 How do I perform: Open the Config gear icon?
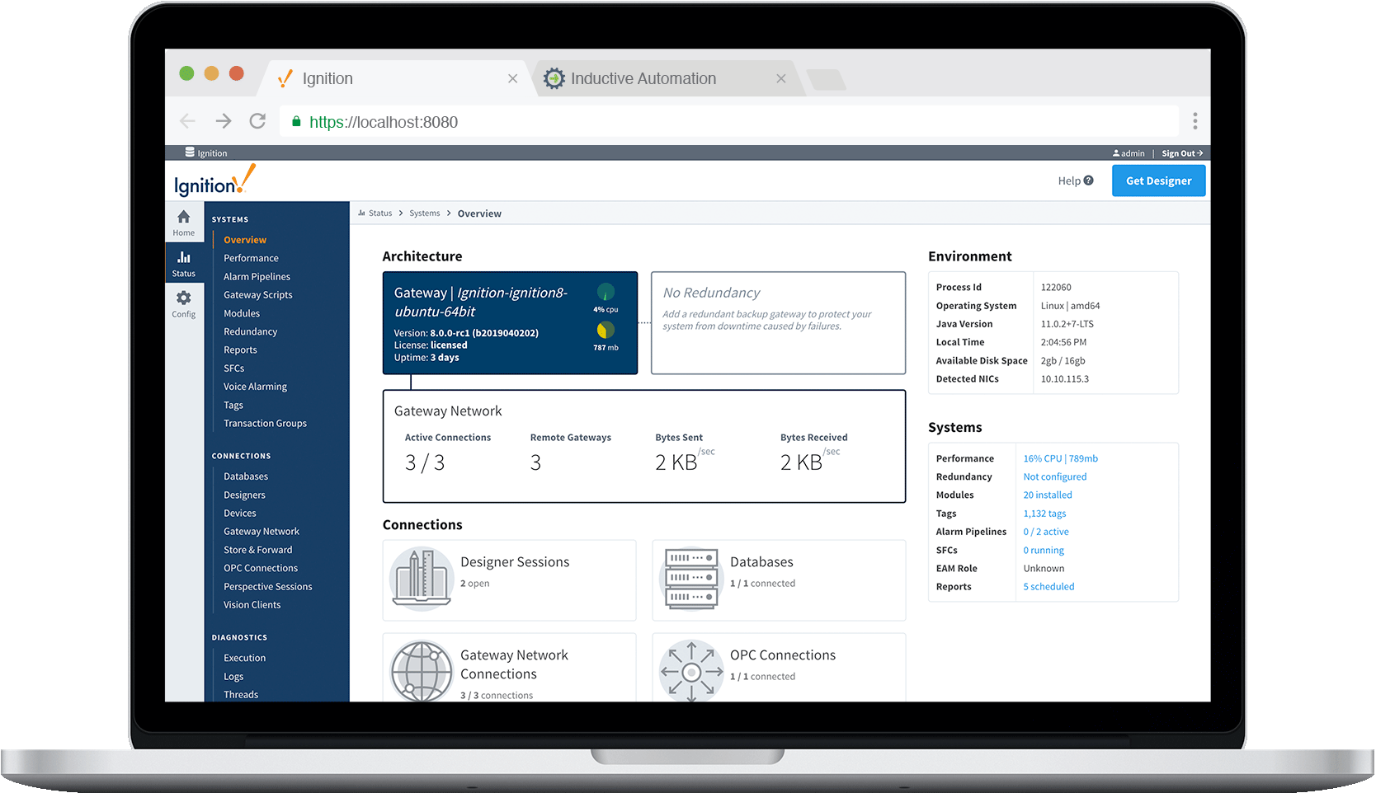pyautogui.click(x=183, y=298)
